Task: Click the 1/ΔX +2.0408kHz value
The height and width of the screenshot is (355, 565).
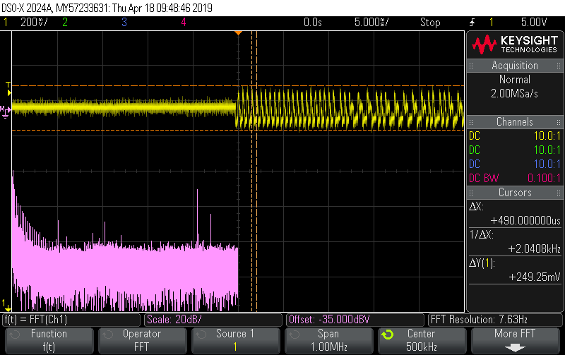Action: pos(534,249)
